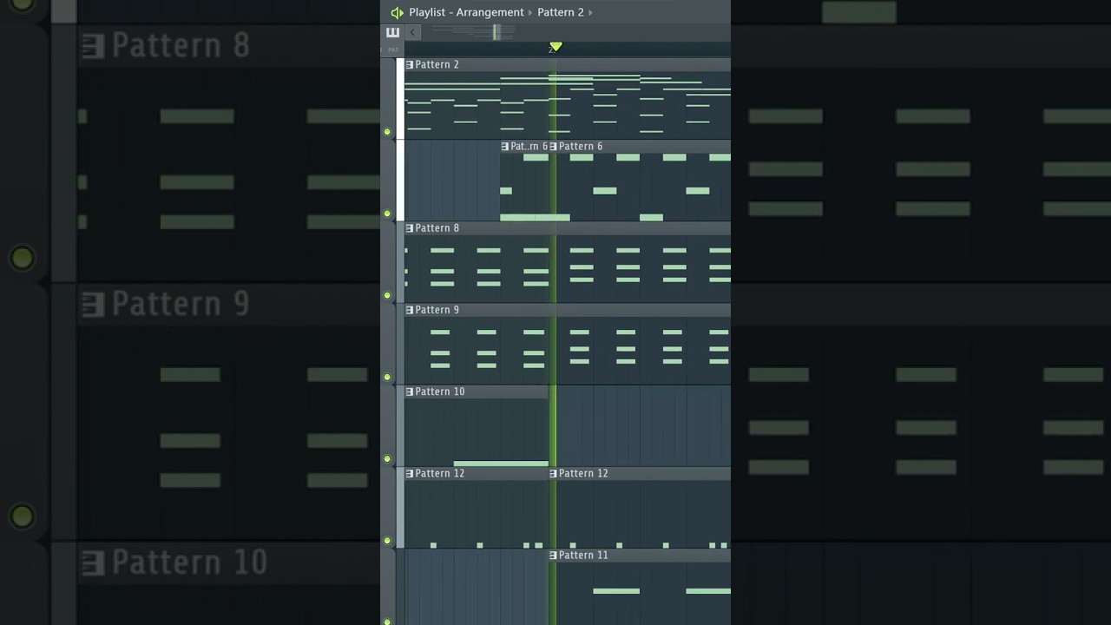This screenshot has width=1111, height=625.
Task: Open clip menu icon of Pattern 10 clip
Action: [x=410, y=391]
